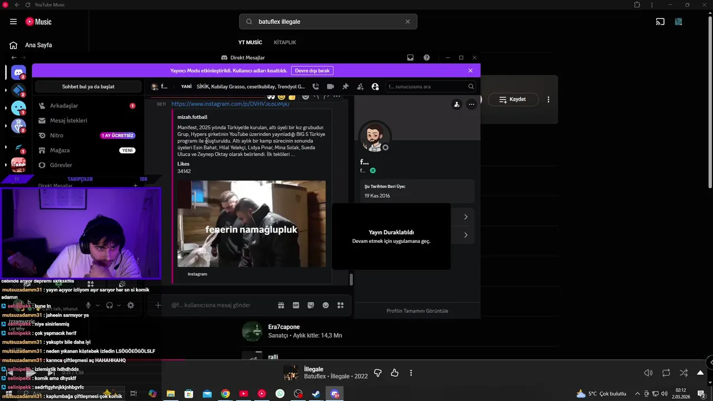Open the attachment plus button
This screenshot has width=713, height=401.
(158, 305)
